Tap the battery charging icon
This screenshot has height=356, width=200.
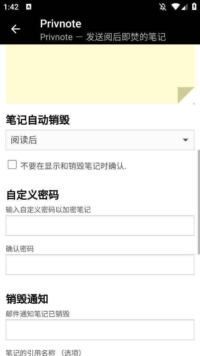pyautogui.click(x=194, y=7)
